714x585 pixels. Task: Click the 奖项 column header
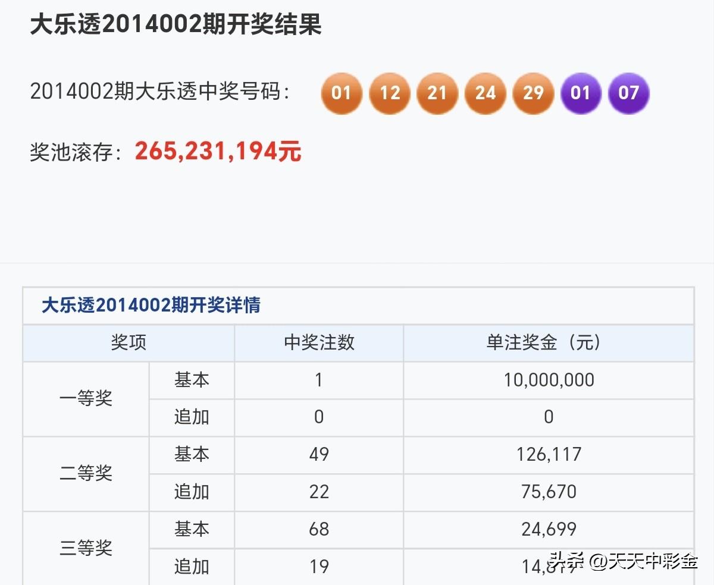click(x=129, y=342)
